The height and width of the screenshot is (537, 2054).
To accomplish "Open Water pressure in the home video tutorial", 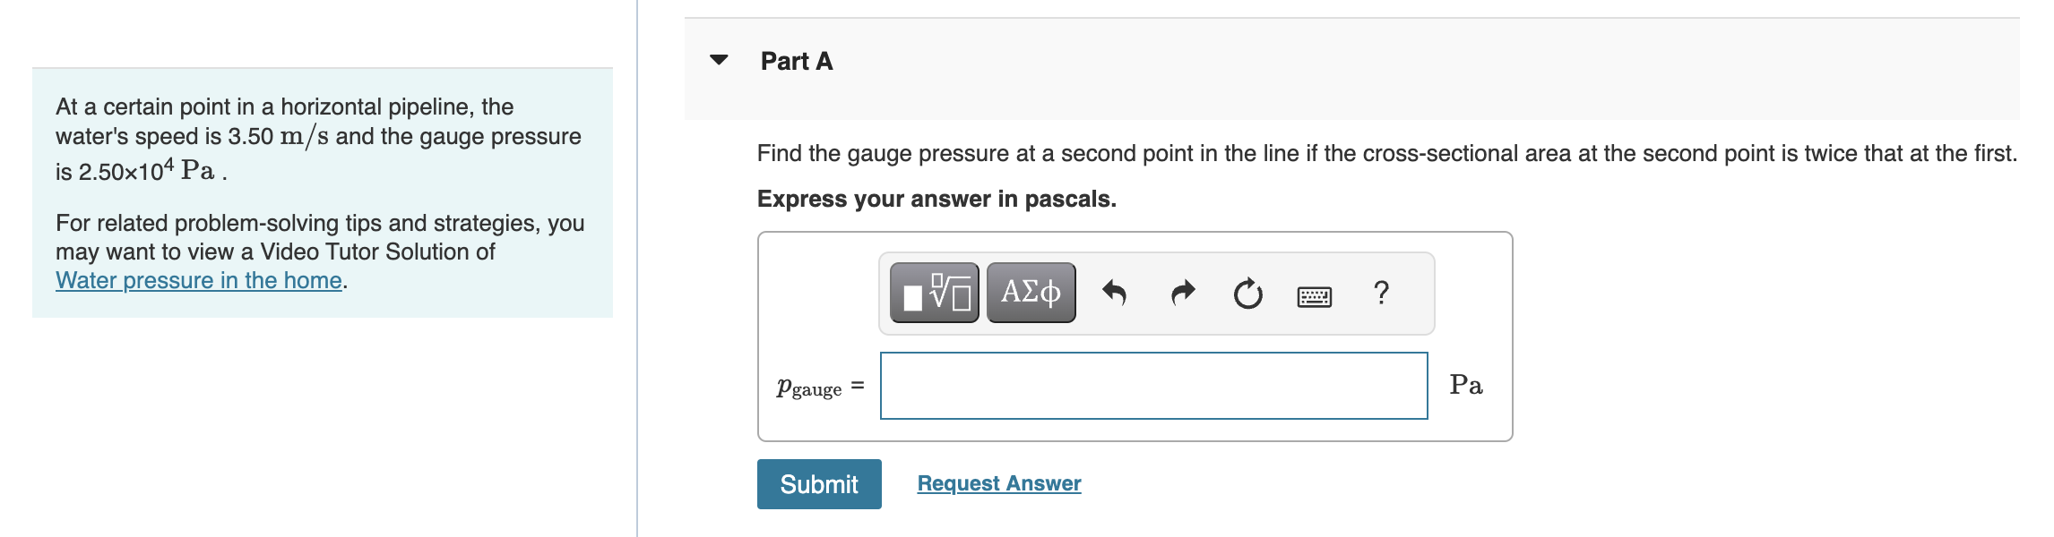I will click(199, 279).
